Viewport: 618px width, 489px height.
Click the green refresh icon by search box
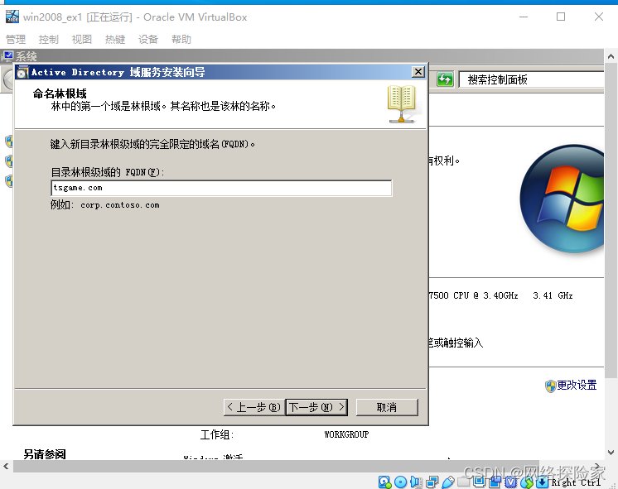click(x=445, y=79)
